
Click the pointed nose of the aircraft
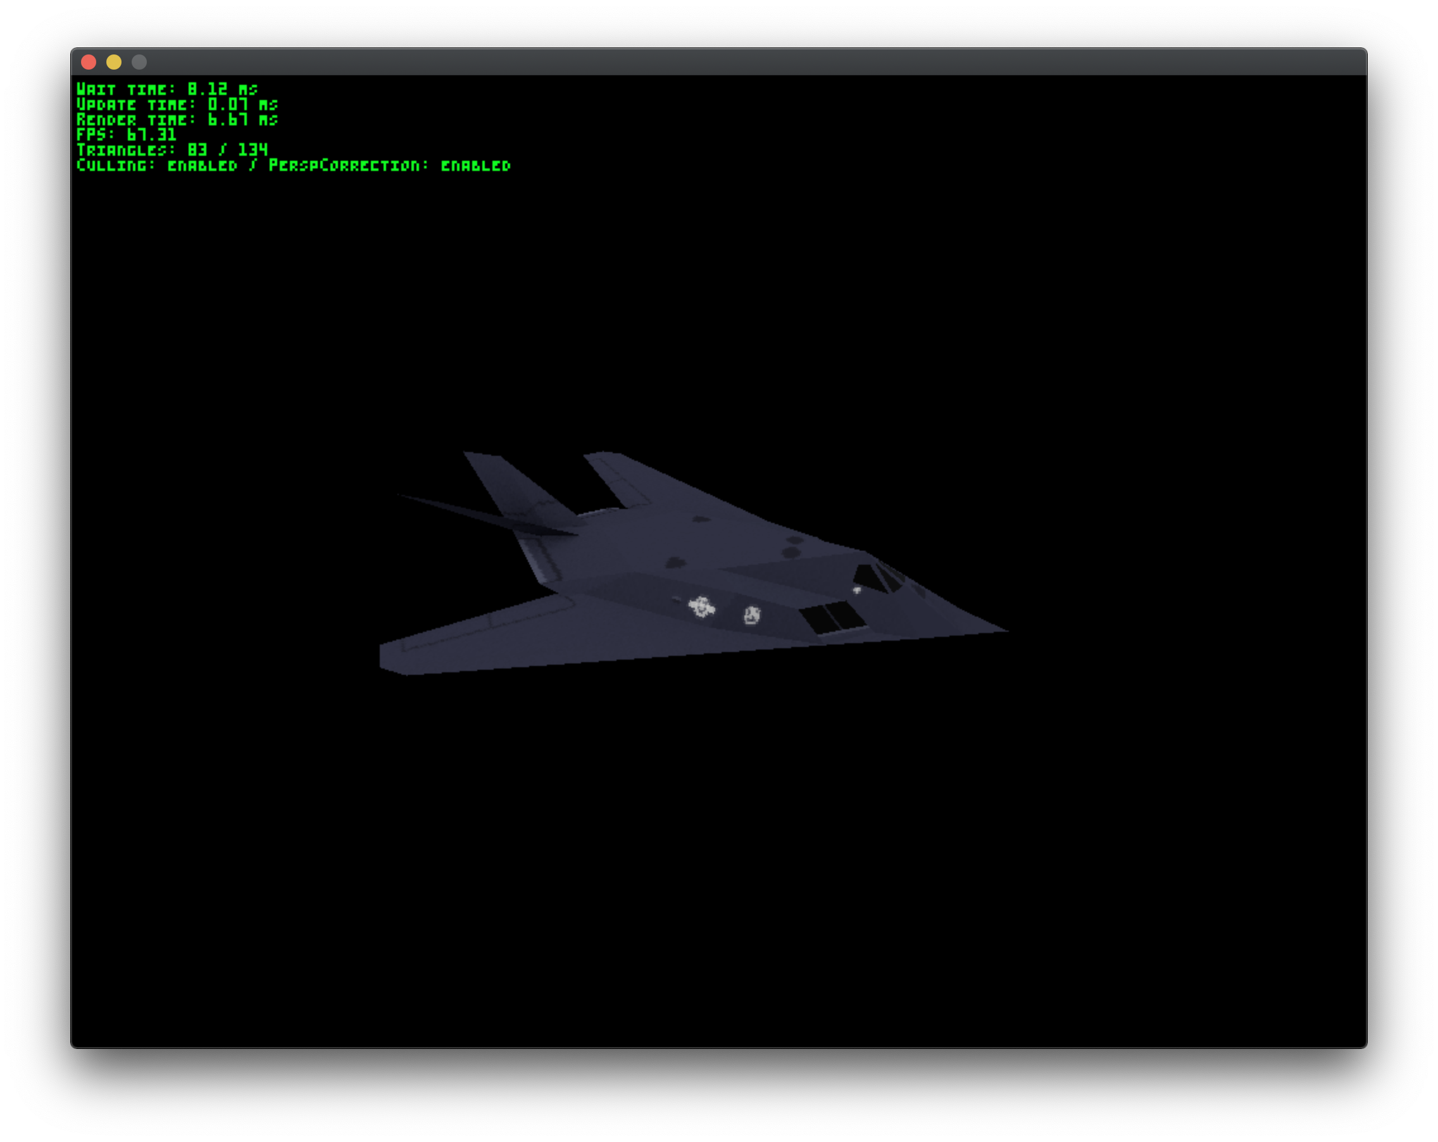point(1001,629)
